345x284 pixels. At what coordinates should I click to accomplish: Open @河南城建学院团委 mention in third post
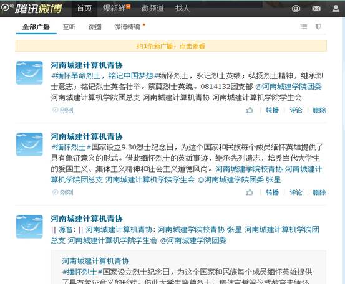193,240
